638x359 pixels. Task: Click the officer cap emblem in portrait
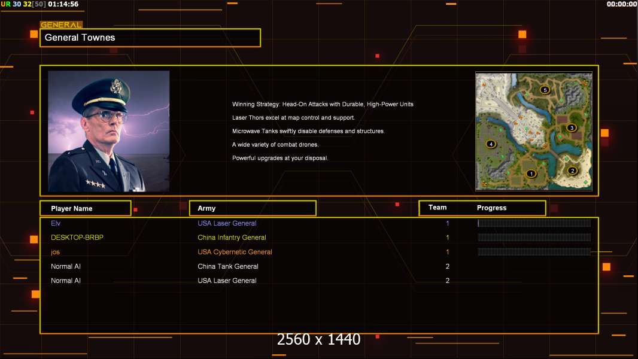(x=116, y=86)
